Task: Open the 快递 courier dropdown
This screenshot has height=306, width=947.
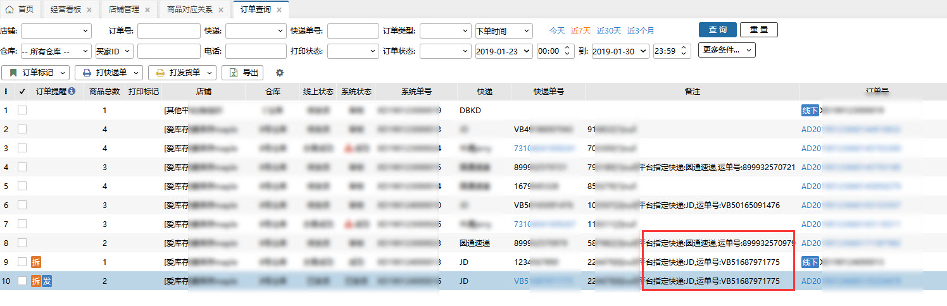Action: click(x=256, y=30)
